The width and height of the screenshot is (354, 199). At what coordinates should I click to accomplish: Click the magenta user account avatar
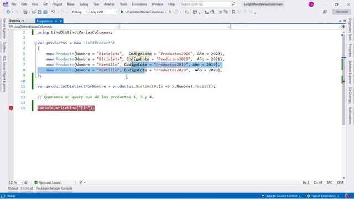pos(311,4)
